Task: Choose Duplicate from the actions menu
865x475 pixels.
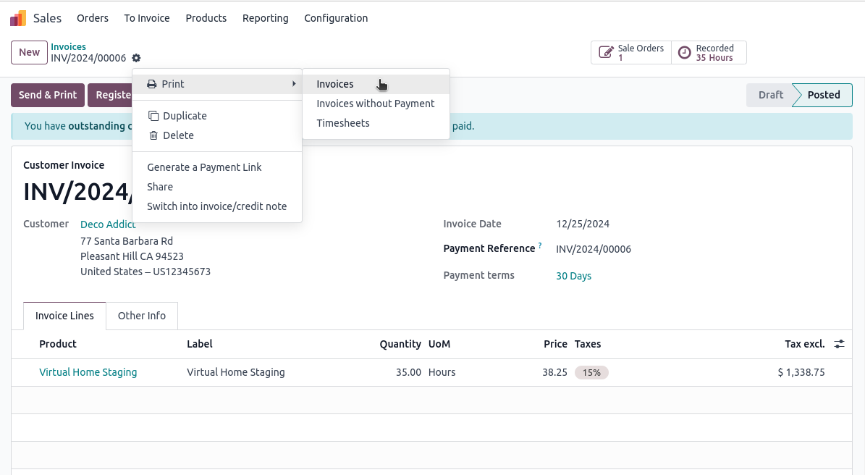Action: click(x=185, y=116)
